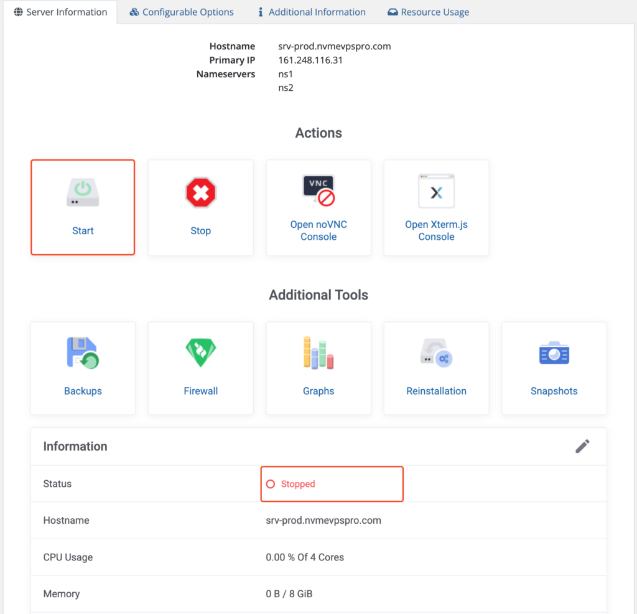
Task: Click the pencil edit icon in Information
Action: tap(582, 446)
